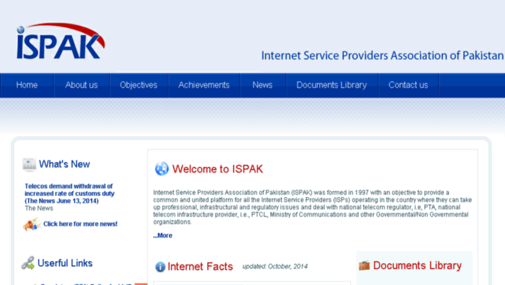Click here for more news link
Screen dimensions: 505x285
coord(80,224)
